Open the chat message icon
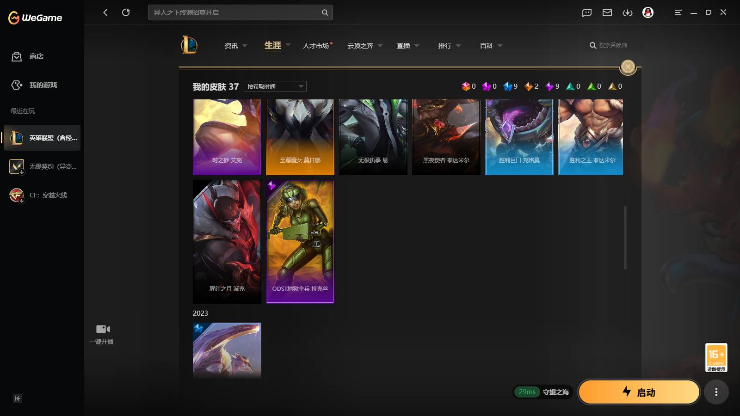Viewport: 740px width, 416px height. tap(587, 12)
